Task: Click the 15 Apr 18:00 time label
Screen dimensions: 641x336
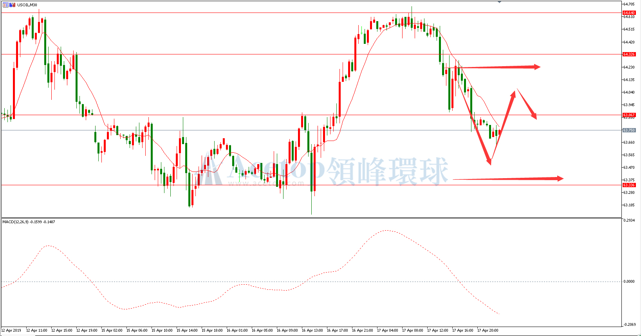Action: 212,330
